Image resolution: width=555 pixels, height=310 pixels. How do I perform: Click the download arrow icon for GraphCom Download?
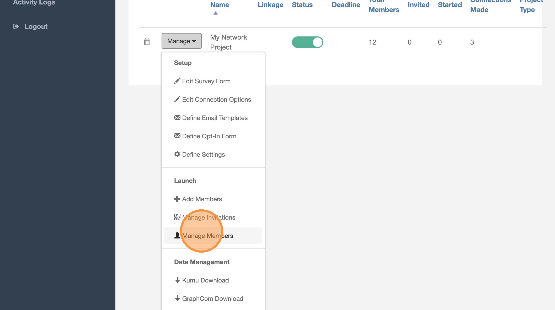[177, 298]
